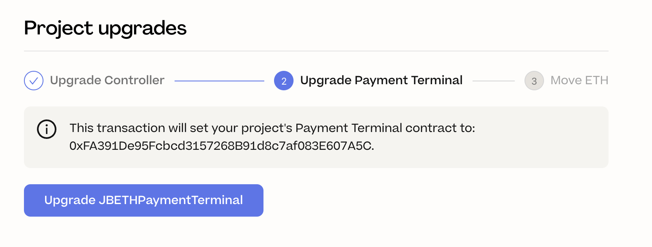Open details via the information symbol
The width and height of the screenshot is (652, 247).
(46, 129)
